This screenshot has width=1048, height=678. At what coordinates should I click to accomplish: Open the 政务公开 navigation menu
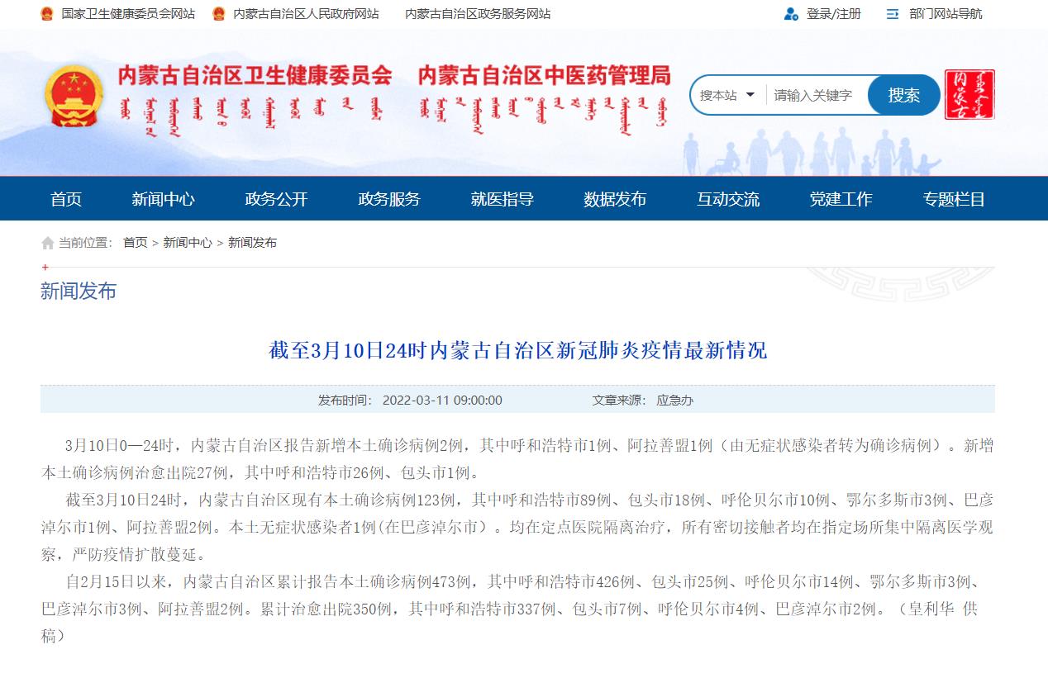(276, 199)
